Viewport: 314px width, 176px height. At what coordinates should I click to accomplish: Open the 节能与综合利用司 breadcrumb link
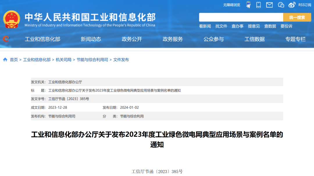[x=92, y=60]
